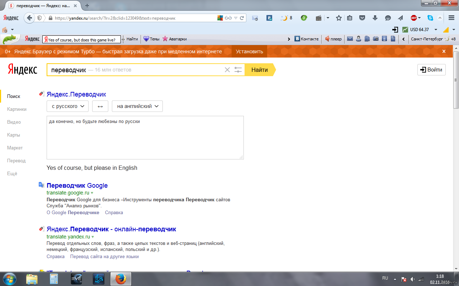Open site security padlock info
This screenshot has height=286, width=459.
50,18
